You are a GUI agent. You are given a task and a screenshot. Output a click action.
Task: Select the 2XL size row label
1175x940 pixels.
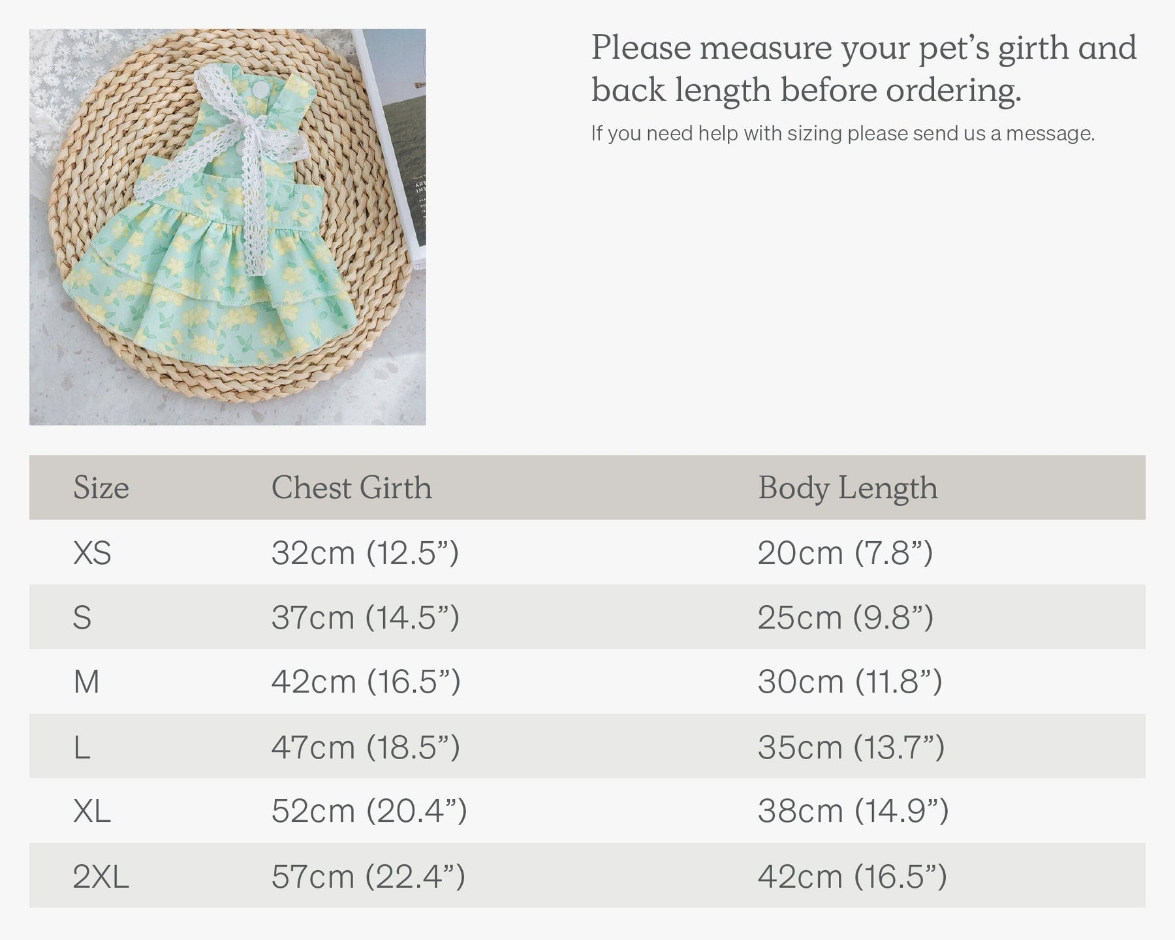[101, 876]
